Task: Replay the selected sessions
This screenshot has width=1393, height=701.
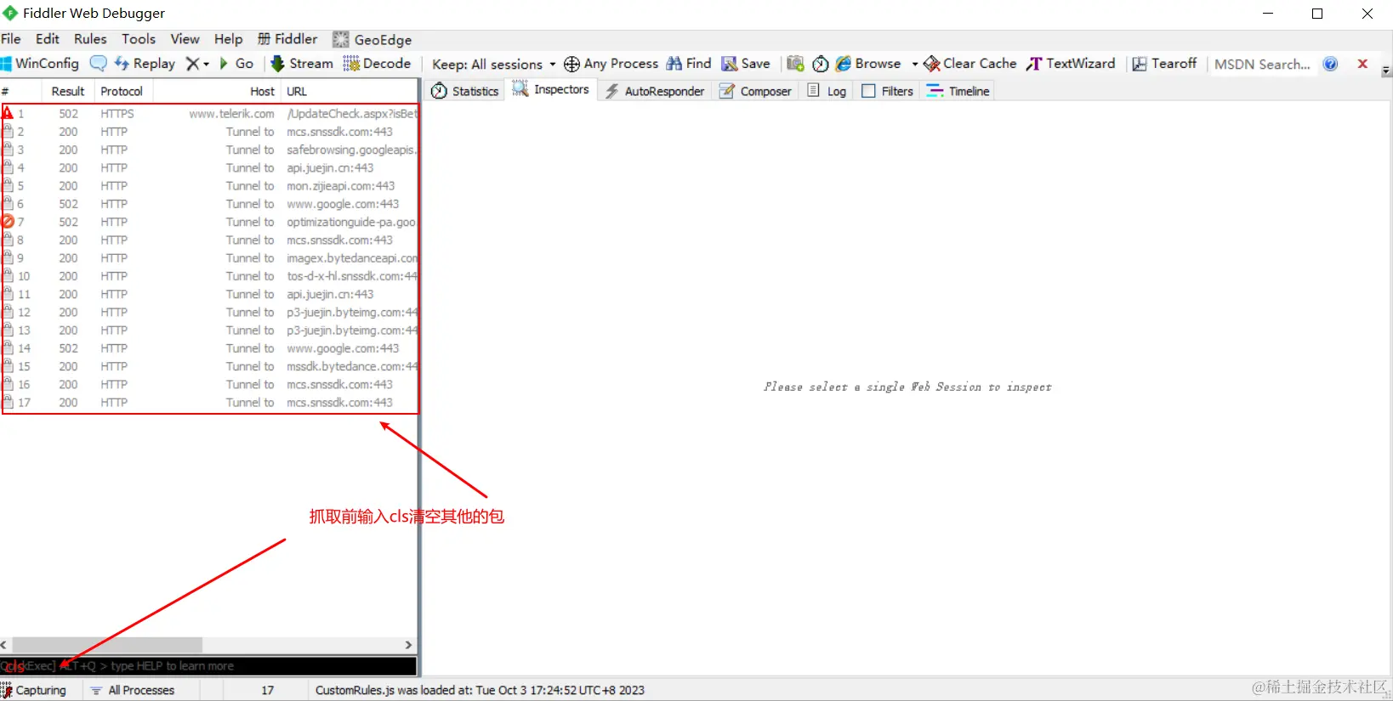Action: pyautogui.click(x=145, y=64)
